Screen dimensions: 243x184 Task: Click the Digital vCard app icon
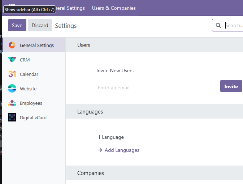(12, 117)
